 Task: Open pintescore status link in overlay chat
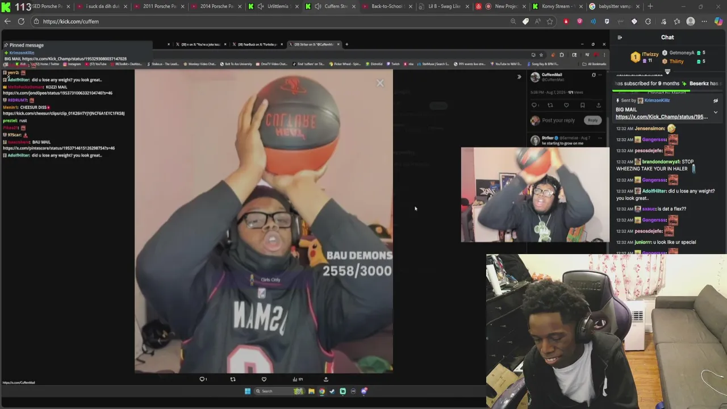59,148
